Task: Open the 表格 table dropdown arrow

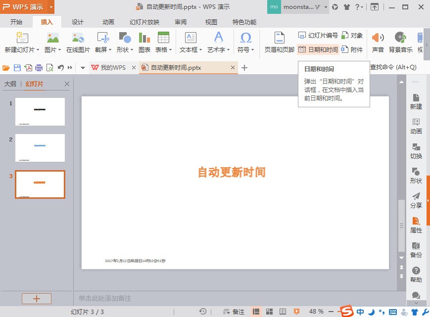Action: (170, 50)
